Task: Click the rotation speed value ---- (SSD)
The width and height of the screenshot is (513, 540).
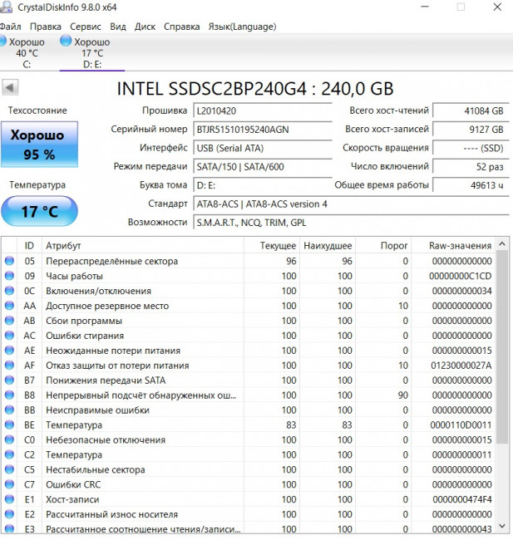Action: [471, 148]
